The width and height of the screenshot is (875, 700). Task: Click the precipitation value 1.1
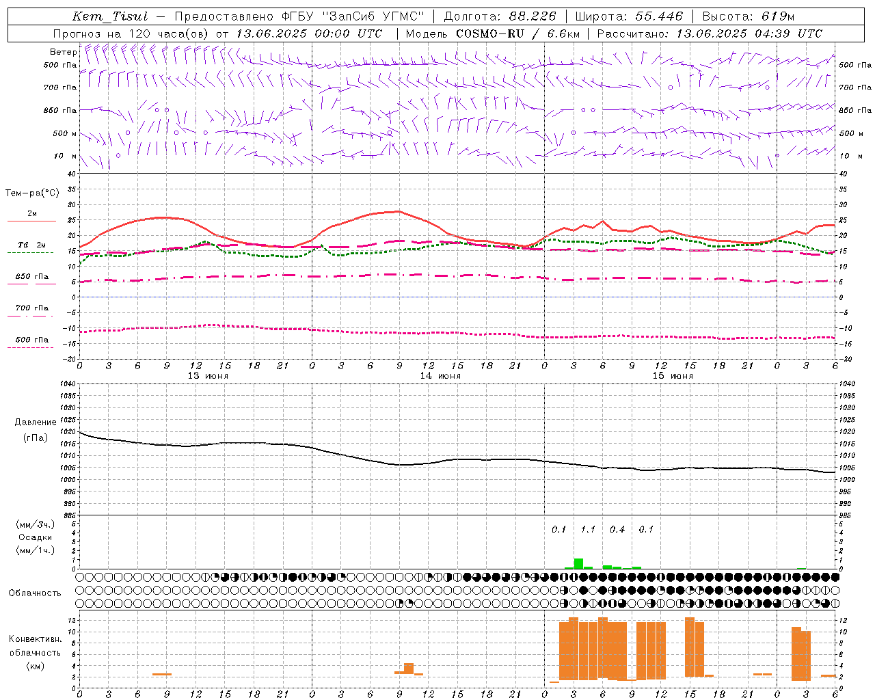coord(588,529)
